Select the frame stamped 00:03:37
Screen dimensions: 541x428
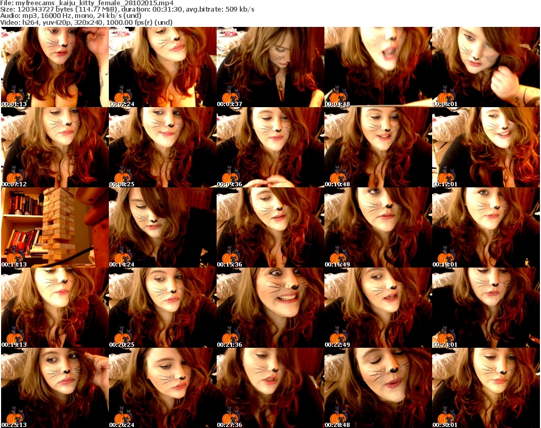tap(270, 67)
